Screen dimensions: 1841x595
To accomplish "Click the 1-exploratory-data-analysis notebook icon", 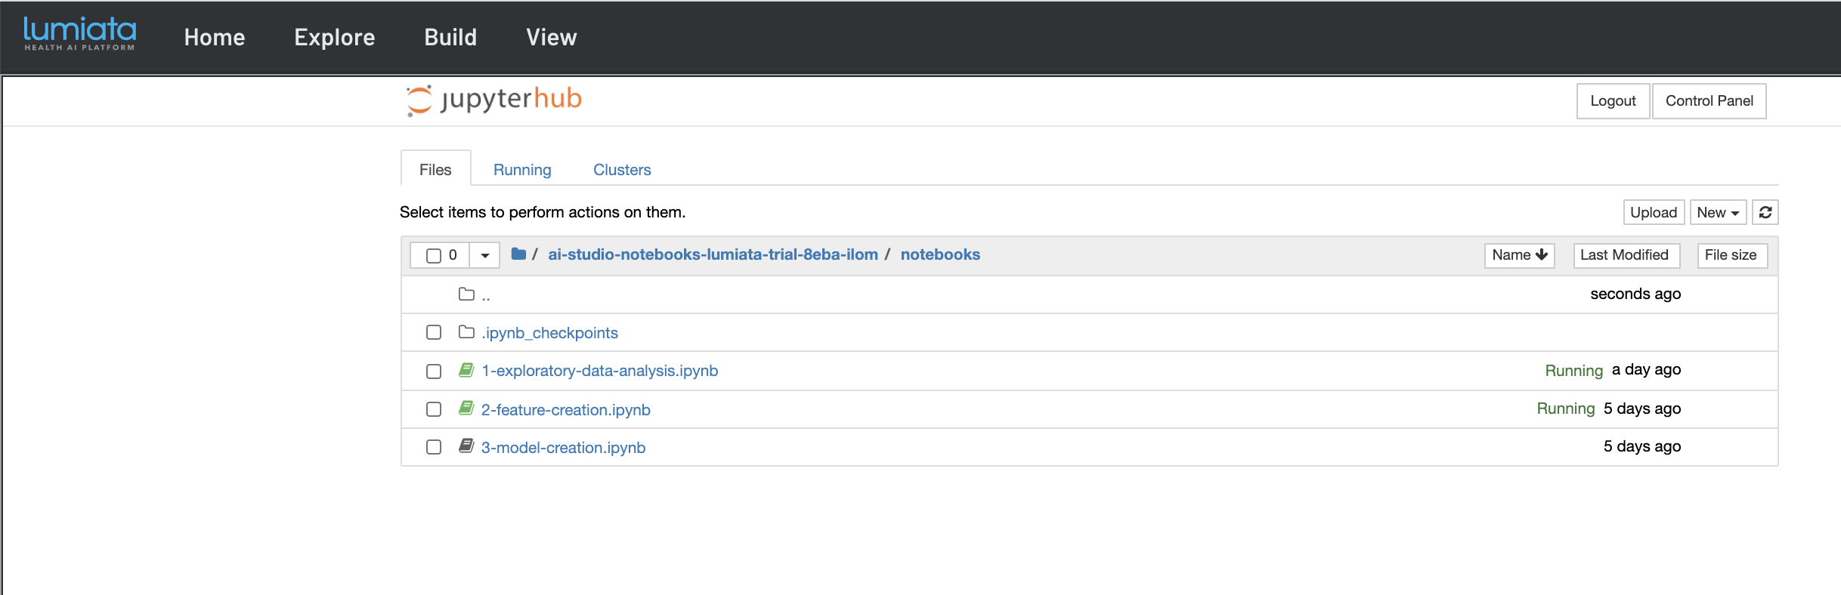I will [x=466, y=370].
